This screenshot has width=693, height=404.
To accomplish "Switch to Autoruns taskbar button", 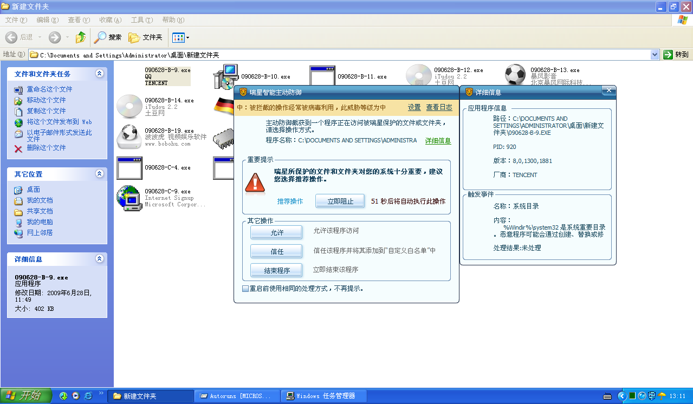I will [x=237, y=396].
